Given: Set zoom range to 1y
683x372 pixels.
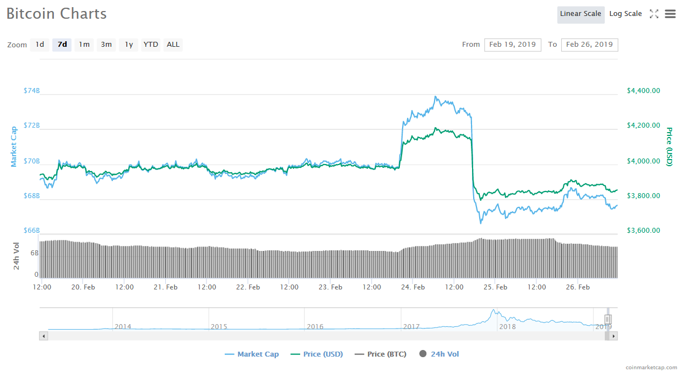Looking at the screenshot, I should click(128, 45).
